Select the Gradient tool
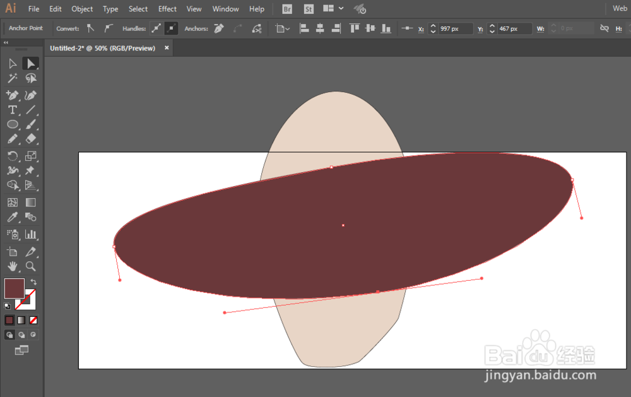This screenshot has height=397, width=631. pyautogui.click(x=30, y=203)
